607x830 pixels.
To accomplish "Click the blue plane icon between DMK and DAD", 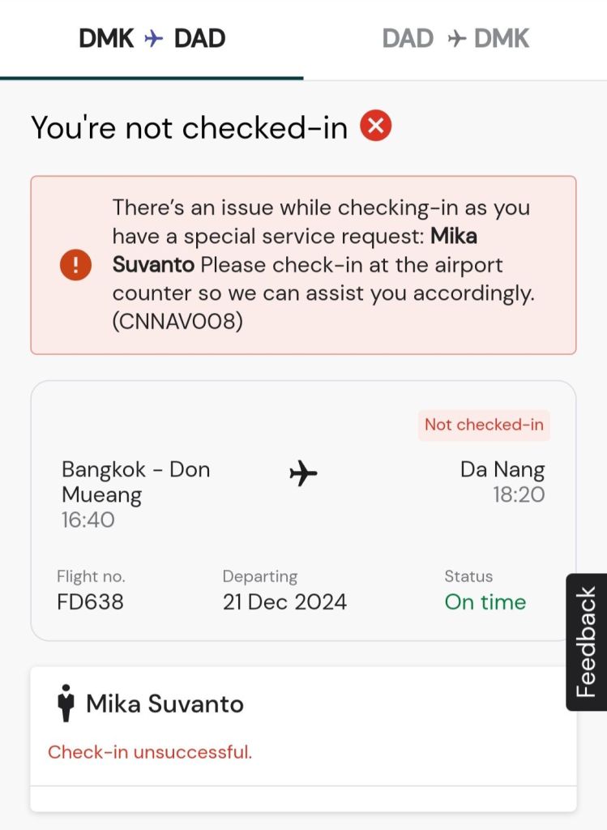I will click(154, 39).
